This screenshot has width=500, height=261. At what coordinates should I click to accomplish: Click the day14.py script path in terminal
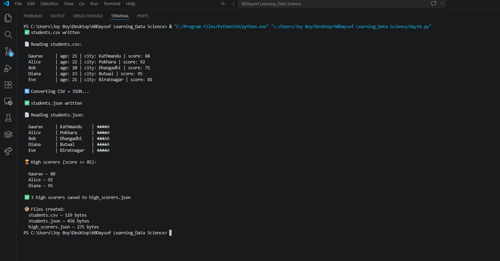coord(351,26)
